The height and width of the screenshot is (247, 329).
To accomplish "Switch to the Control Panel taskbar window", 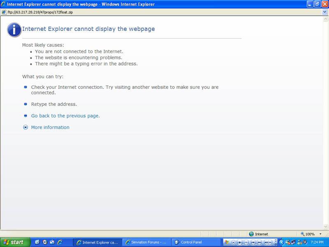I will pos(196,242).
